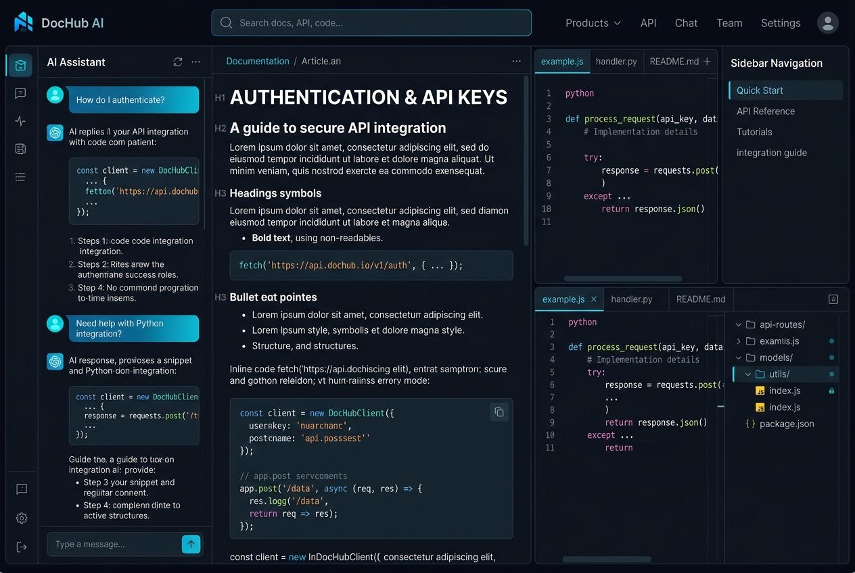Open the document form icon in left rail
Screen dimensions: 855x573
point(20,149)
